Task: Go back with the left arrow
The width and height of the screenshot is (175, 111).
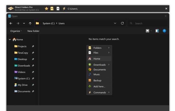Action: coord(11,23)
